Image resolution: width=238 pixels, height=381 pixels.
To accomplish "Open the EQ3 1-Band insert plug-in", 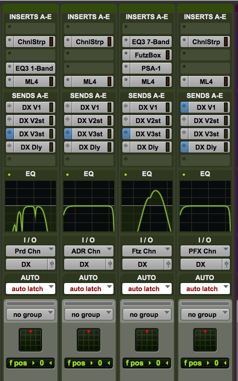I will point(35,68).
